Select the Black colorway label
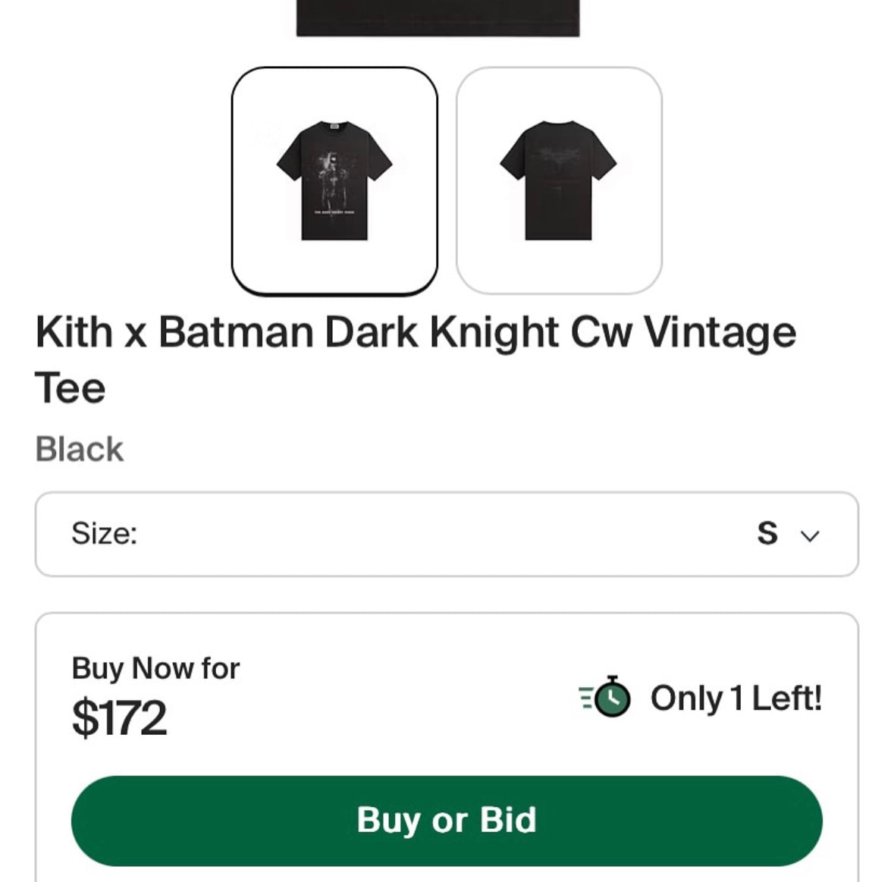This screenshot has height=882, width=894. coord(79,448)
